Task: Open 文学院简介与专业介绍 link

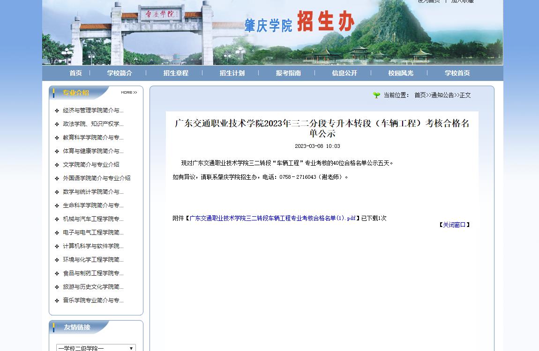Action: point(91,165)
